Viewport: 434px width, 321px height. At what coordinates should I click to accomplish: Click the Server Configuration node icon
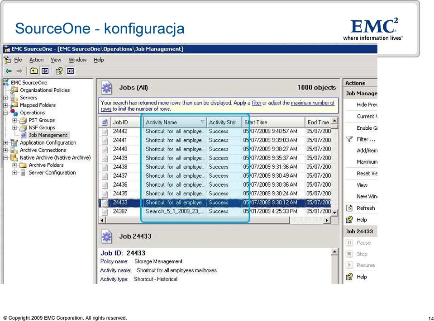(23, 173)
